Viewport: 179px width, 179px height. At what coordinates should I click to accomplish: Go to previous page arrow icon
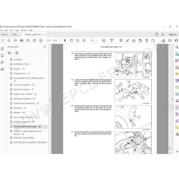[x=35, y=40]
